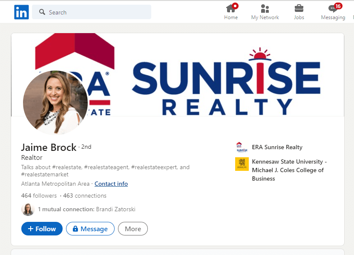354x255 pixels.
Task: Click the LinkedIn home logo icon
Action: (x=21, y=12)
